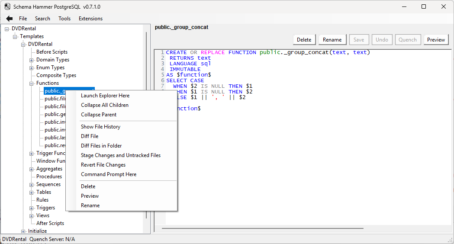The width and height of the screenshot is (454, 244).
Task: Open the Tools menu
Action: tap(64, 19)
